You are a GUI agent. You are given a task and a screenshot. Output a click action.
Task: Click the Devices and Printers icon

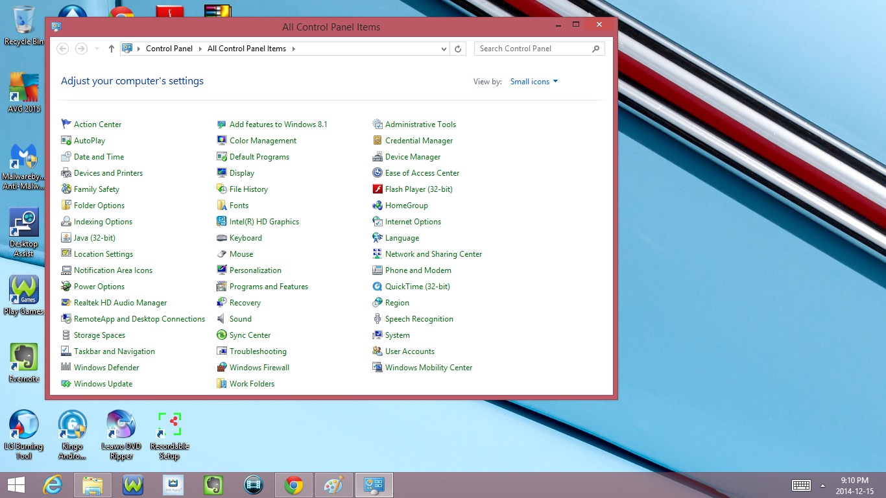coord(66,172)
